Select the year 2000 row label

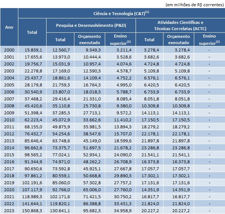(x=9, y=50)
